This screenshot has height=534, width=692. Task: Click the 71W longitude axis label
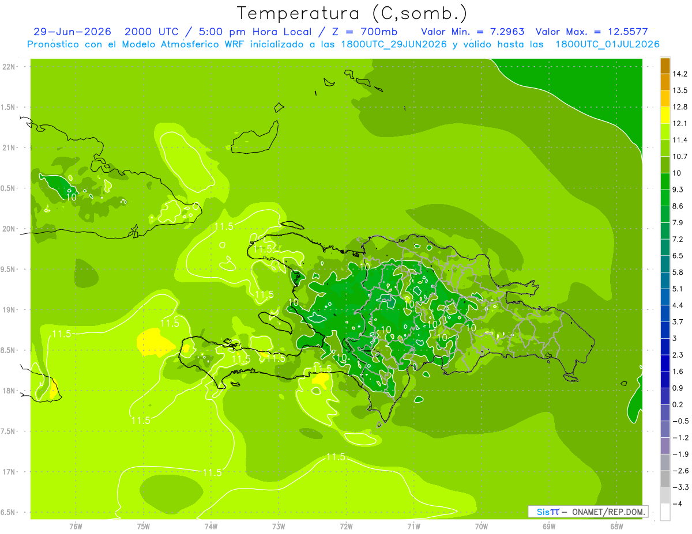[x=413, y=527]
